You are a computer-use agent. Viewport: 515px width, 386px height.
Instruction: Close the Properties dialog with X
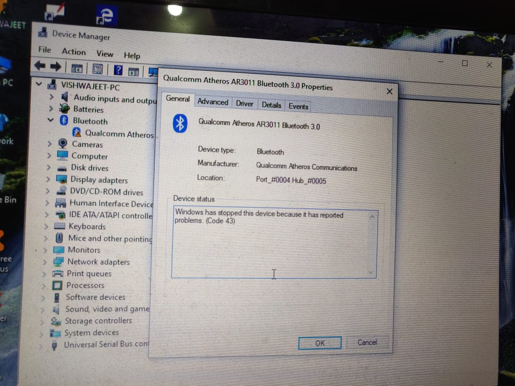click(389, 91)
